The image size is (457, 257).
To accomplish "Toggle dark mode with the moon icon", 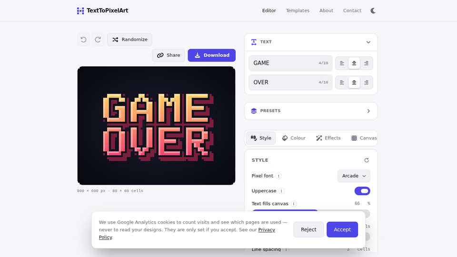I will (373, 11).
